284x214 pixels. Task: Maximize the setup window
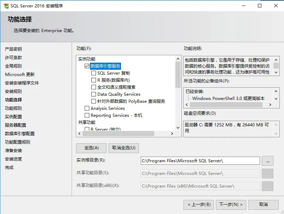pos(260,6)
